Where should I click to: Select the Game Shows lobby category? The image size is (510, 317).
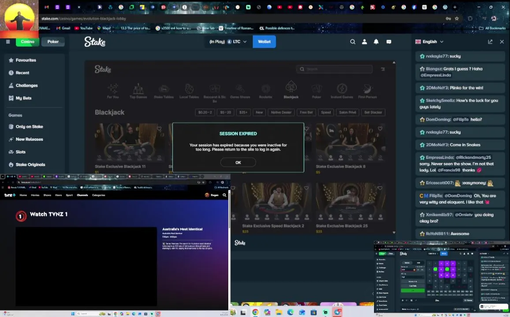tap(240, 91)
